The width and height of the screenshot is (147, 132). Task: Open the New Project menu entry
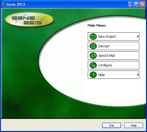(114, 36)
